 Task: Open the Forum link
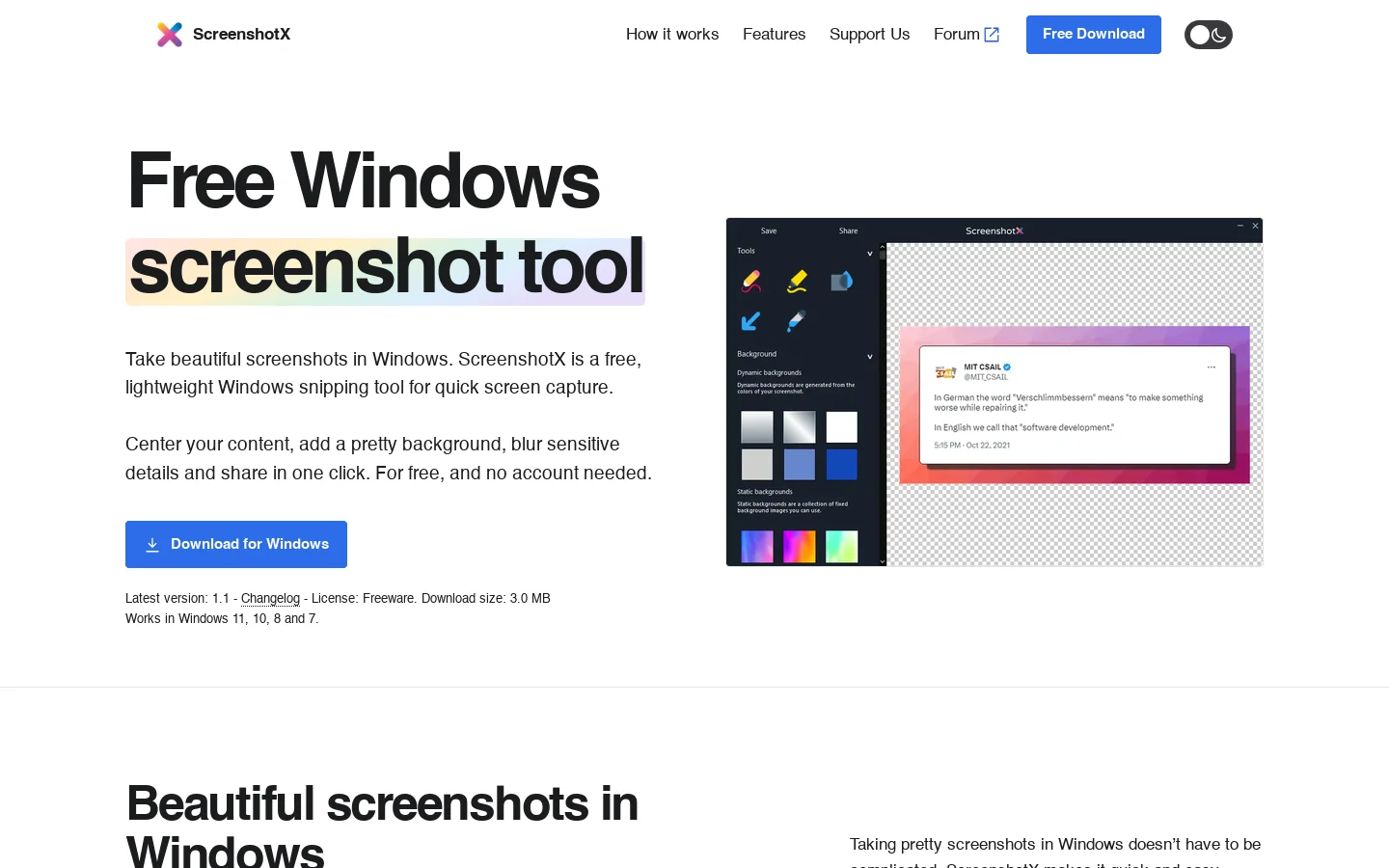(x=957, y=35)
